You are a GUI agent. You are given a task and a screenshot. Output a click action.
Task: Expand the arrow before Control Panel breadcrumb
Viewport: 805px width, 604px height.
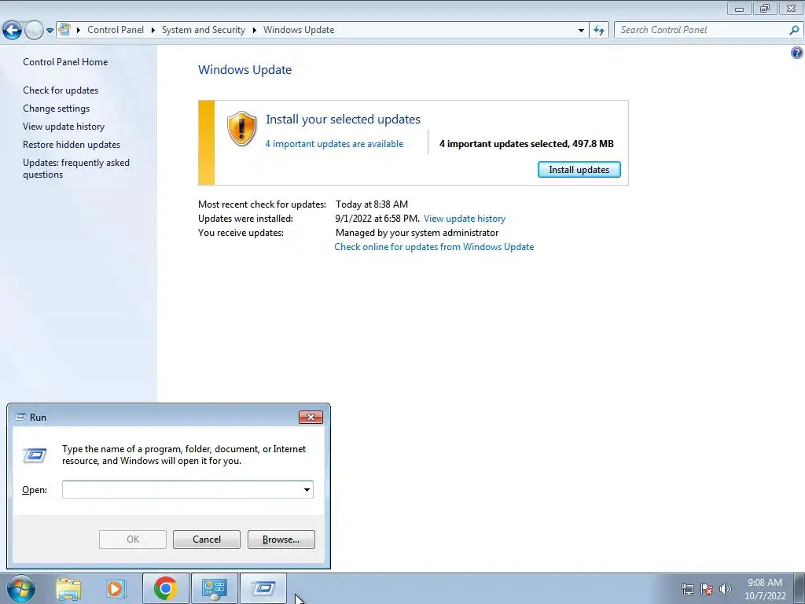(x=79, y=30)
